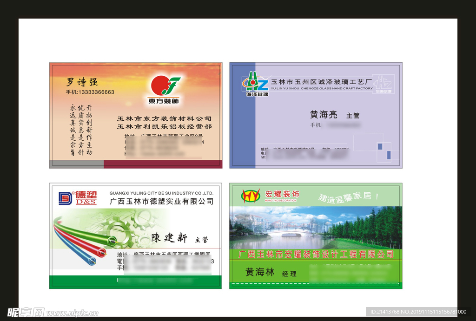Open the bridge and lake landscape photo
This screenshot has height=321, width=476.
click(x=315, y=228)
